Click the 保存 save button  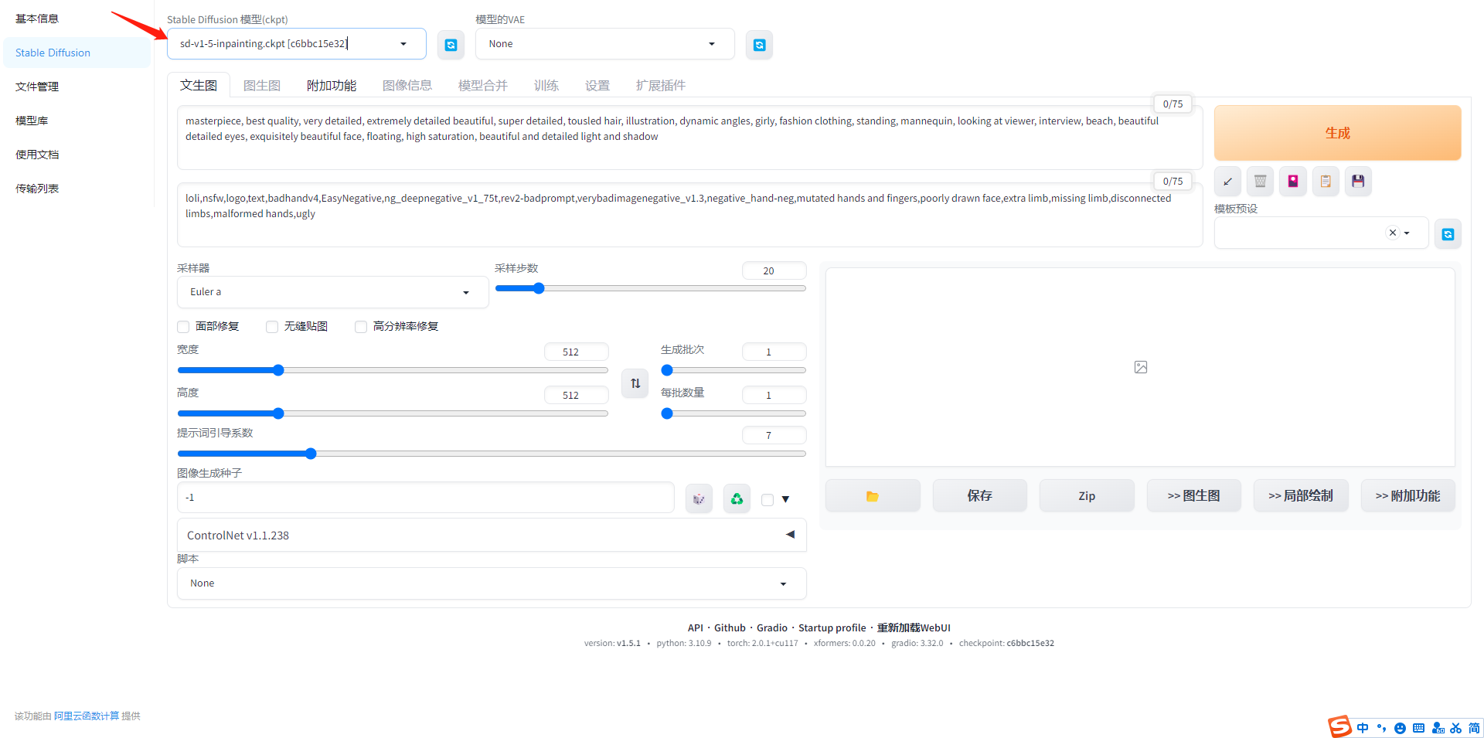(979, 495)
